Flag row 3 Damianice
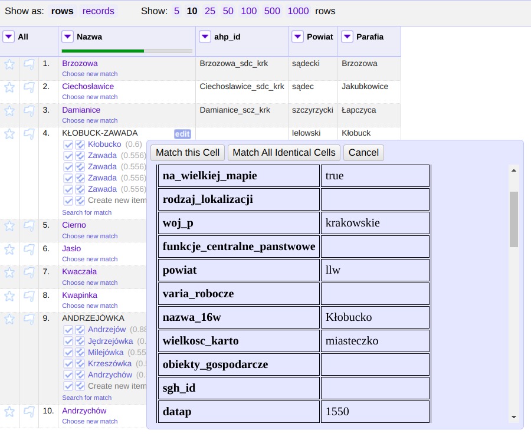 click(x=29, y=111)
